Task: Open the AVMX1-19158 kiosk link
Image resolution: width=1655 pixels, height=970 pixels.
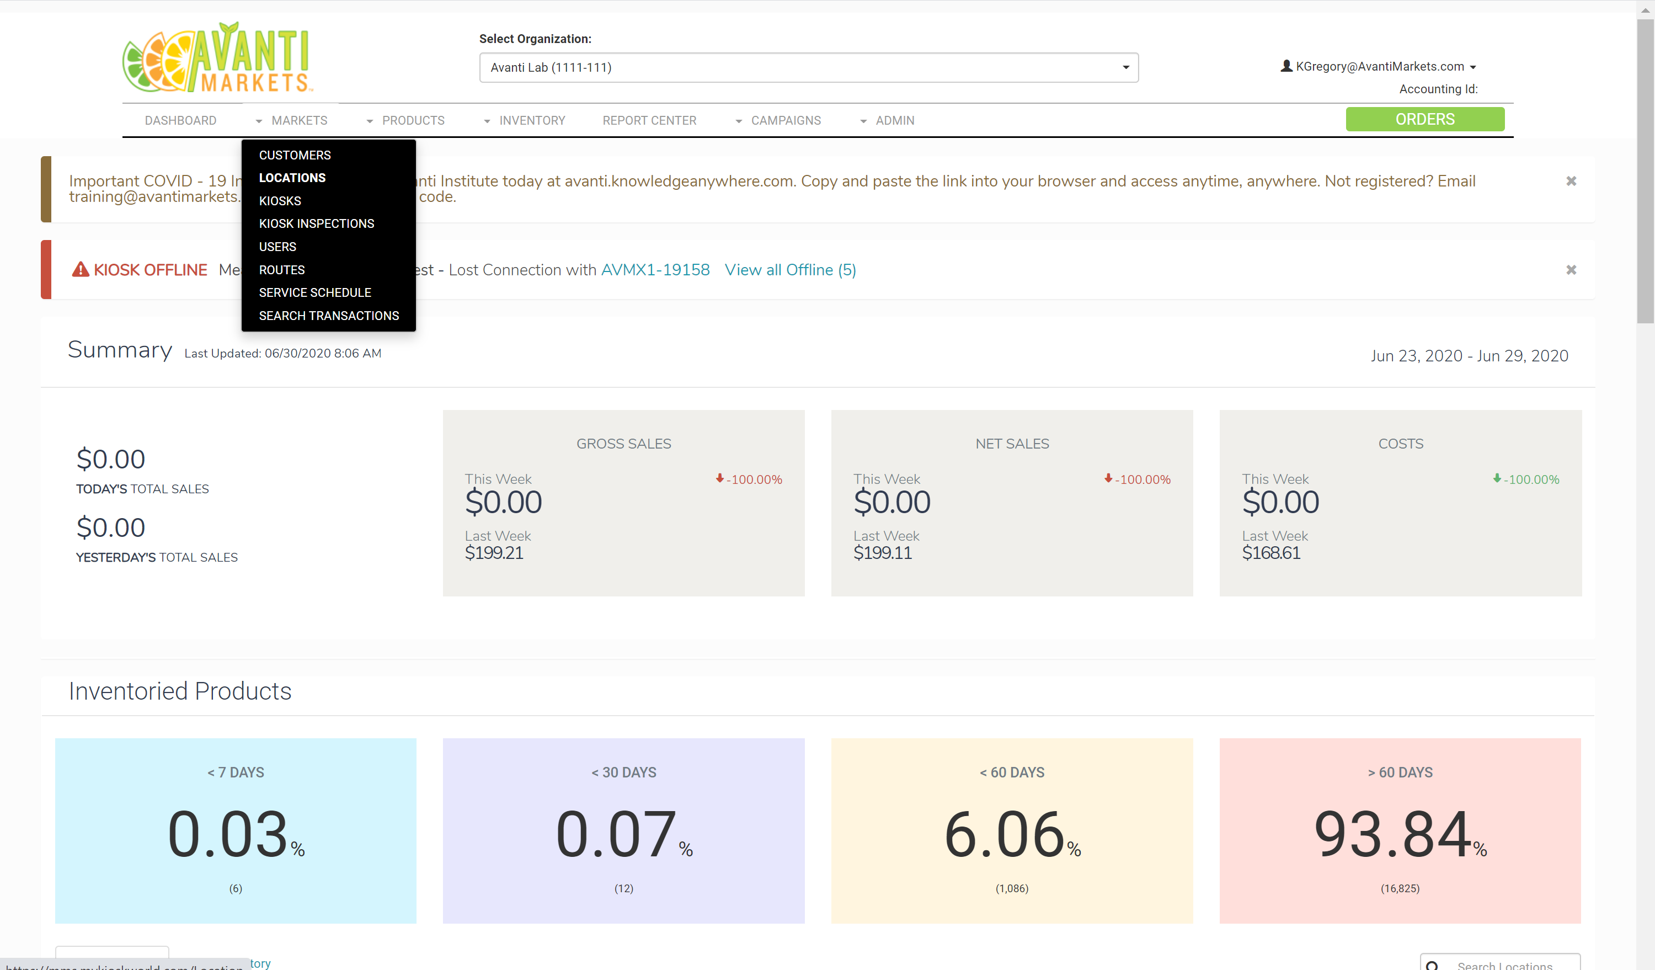Action: [655, 270]
